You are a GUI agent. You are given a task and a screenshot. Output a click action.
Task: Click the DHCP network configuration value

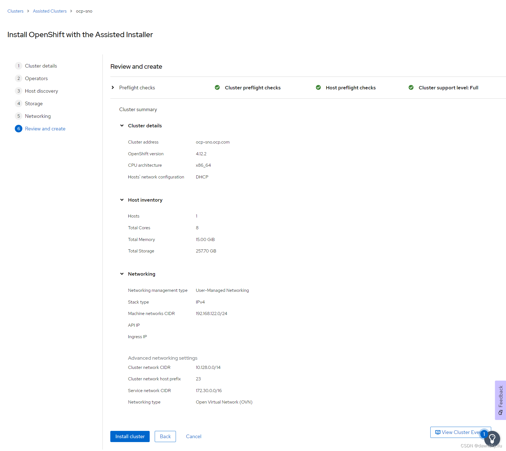pyautogui.click(x=202, y=177)
